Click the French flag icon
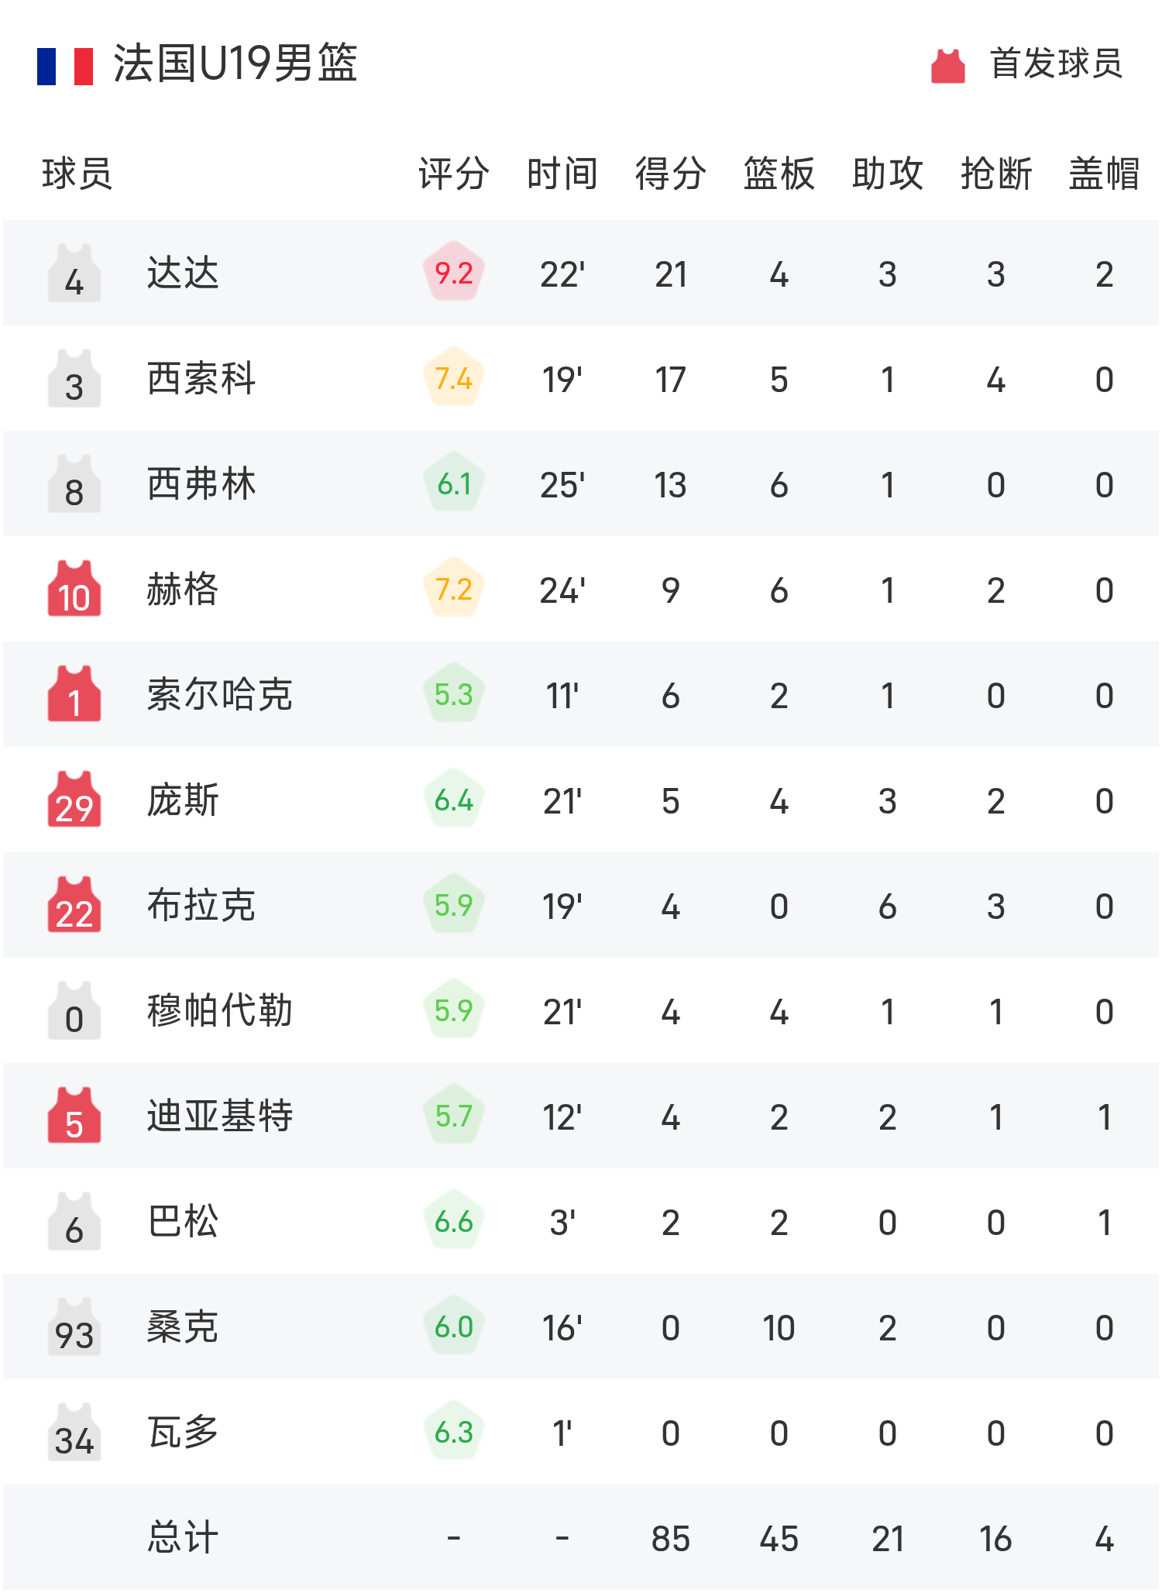Image resolution: width=1162 pixels, height=1593 pixels. coord(65,66)
